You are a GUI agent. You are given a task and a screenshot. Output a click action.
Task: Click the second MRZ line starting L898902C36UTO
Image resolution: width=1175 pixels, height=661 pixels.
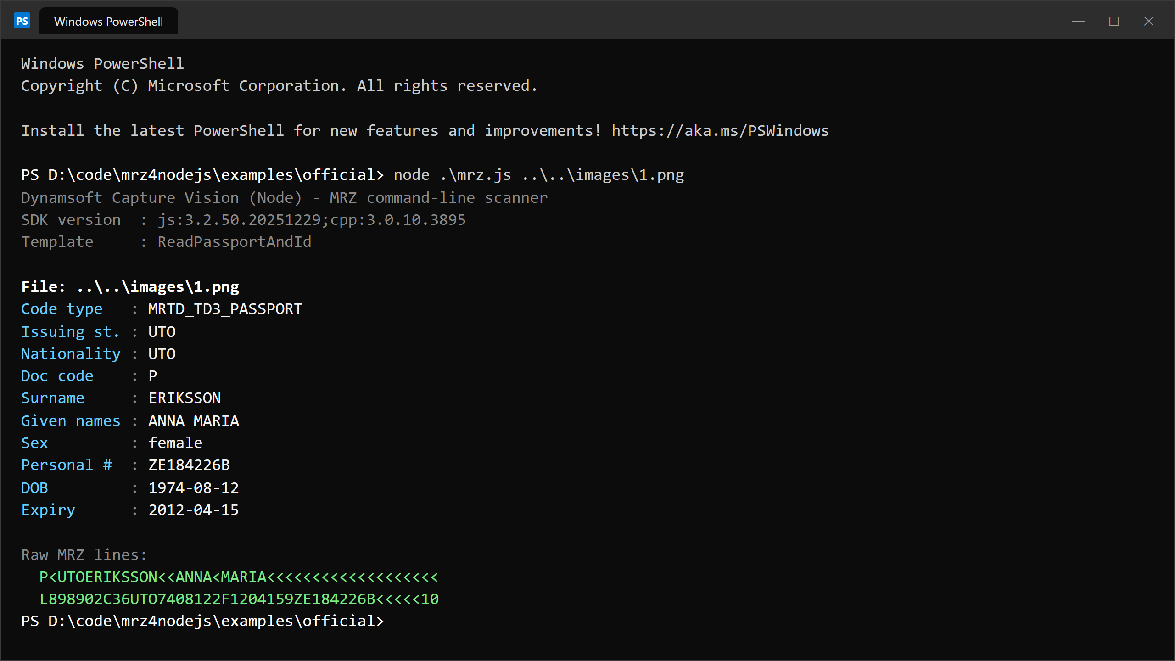click(x=239, y=599)
